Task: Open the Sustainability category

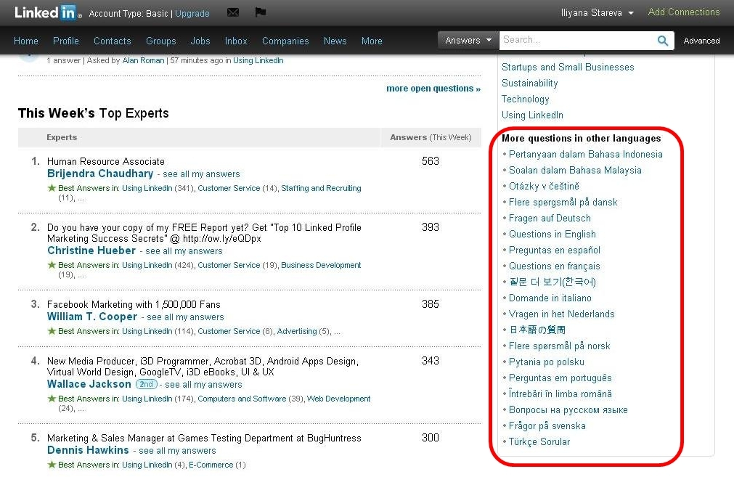Action: 529,83
